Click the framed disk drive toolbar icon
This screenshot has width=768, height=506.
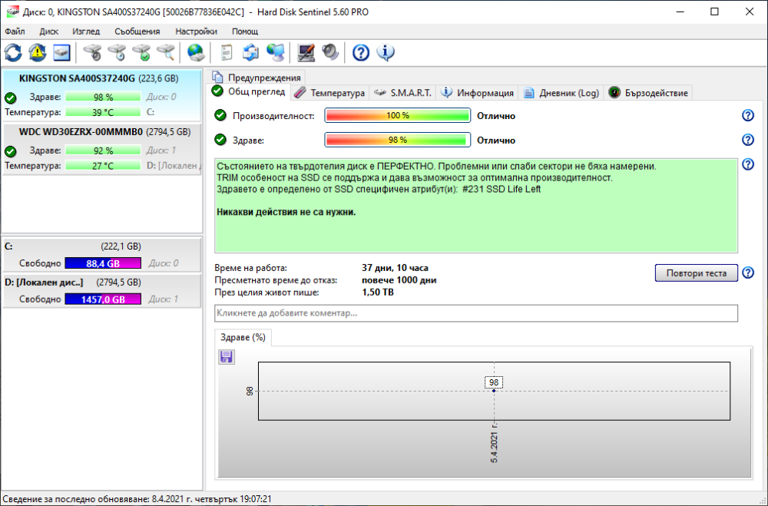click(61, 52)
